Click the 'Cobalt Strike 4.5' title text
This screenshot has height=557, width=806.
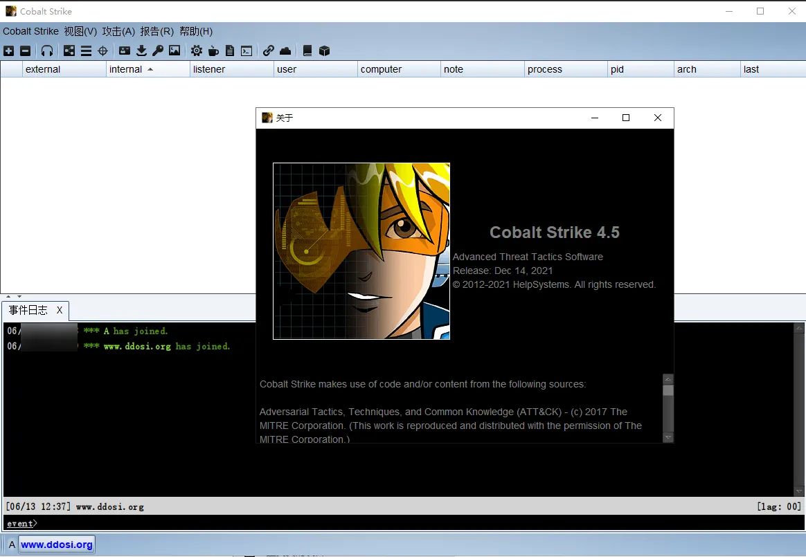[555, 232]
